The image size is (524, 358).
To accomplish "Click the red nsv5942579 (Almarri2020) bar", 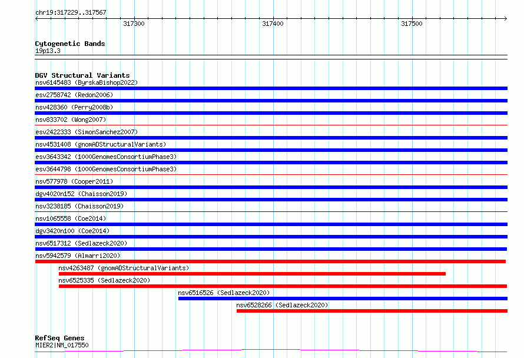I will [x=270, y=261].
